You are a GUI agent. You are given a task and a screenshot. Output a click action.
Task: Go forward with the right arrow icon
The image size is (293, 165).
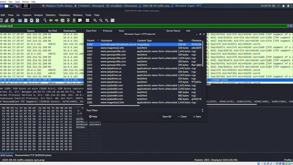[56, 20]
